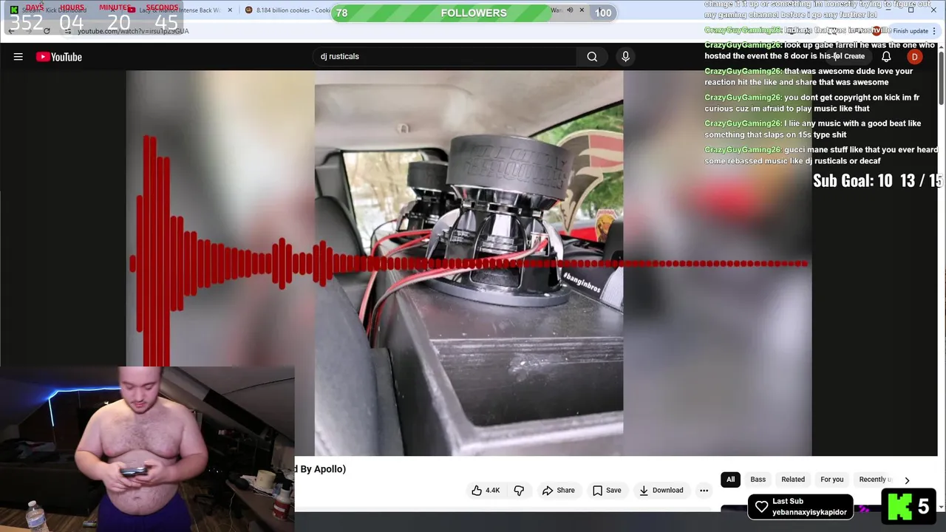Viewport: 946px width, 532px height.
Task: Go to YouTube home via logo
Action: [59, 57]
